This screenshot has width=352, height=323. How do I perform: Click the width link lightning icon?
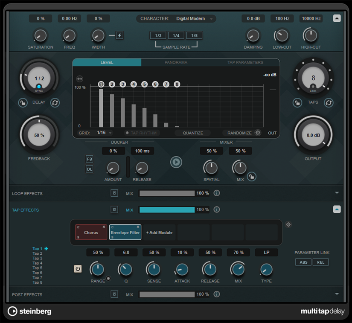click(119, 35)
